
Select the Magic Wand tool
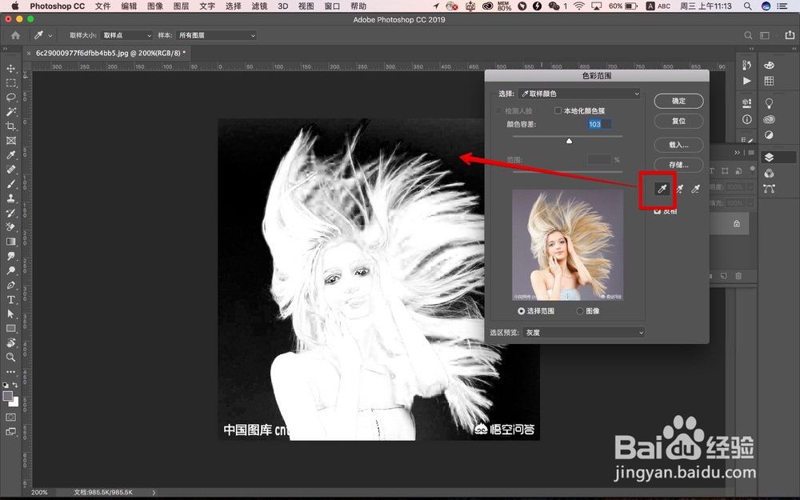[10, 112]
